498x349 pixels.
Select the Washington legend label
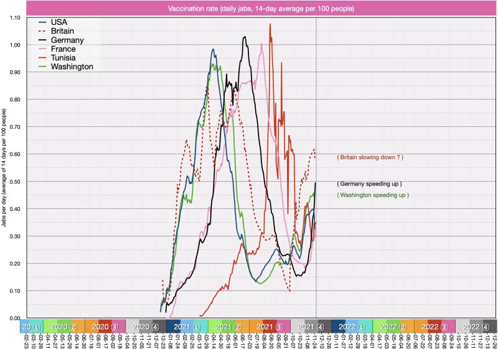pyautogui.click(x=72, y=66)
